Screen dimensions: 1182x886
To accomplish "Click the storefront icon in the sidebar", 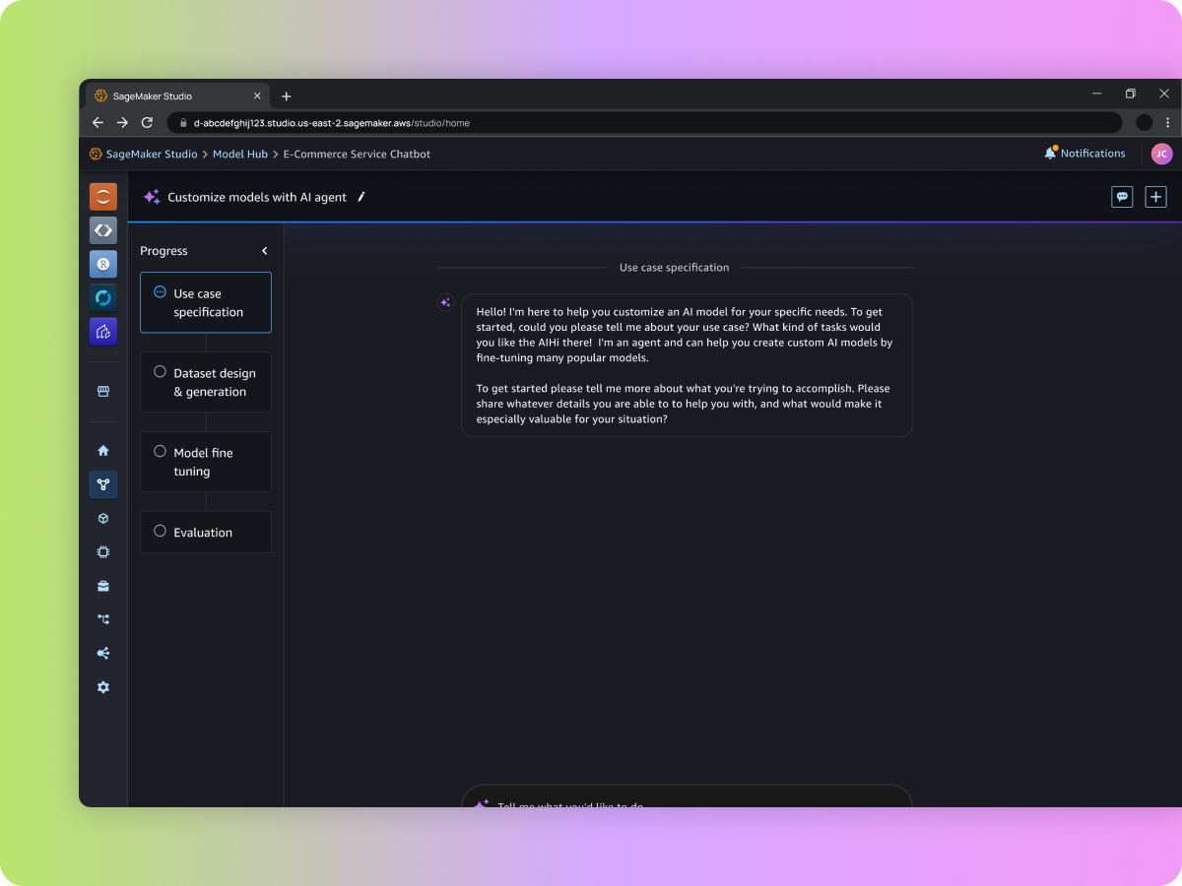I will pyautogui.click(x=103, y=391).
